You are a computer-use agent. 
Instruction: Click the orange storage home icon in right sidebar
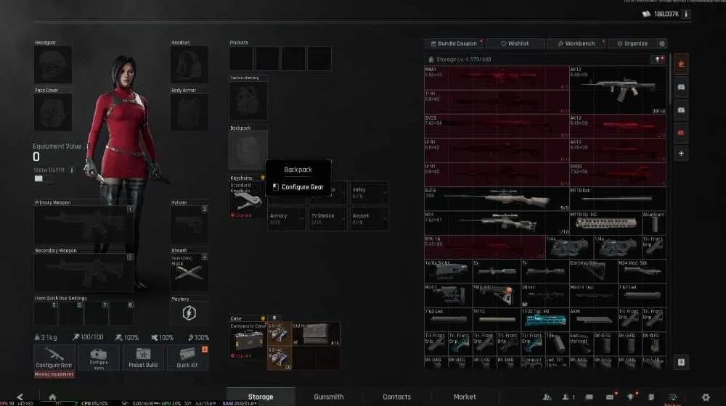pos(681,65)
